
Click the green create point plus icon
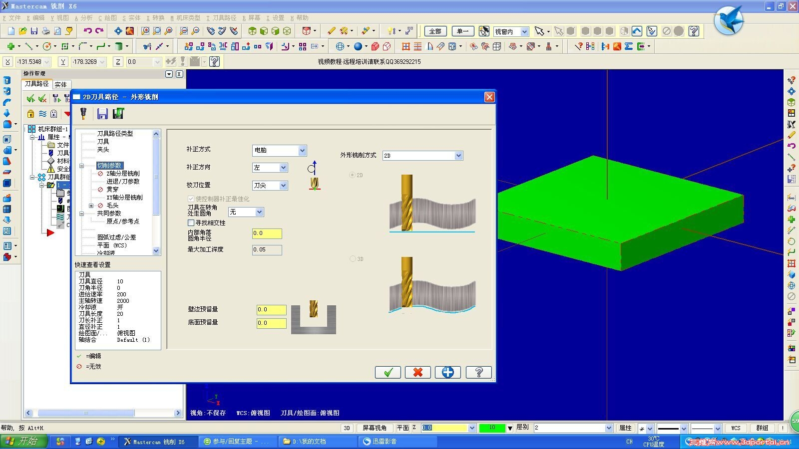point(10,46)
